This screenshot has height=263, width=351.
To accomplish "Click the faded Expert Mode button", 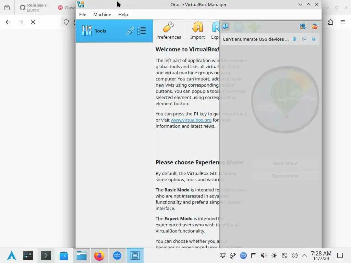I will [x=285, y=176].
